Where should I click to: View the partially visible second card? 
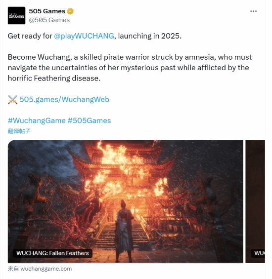pyautogui.click(x=255, y=201)
